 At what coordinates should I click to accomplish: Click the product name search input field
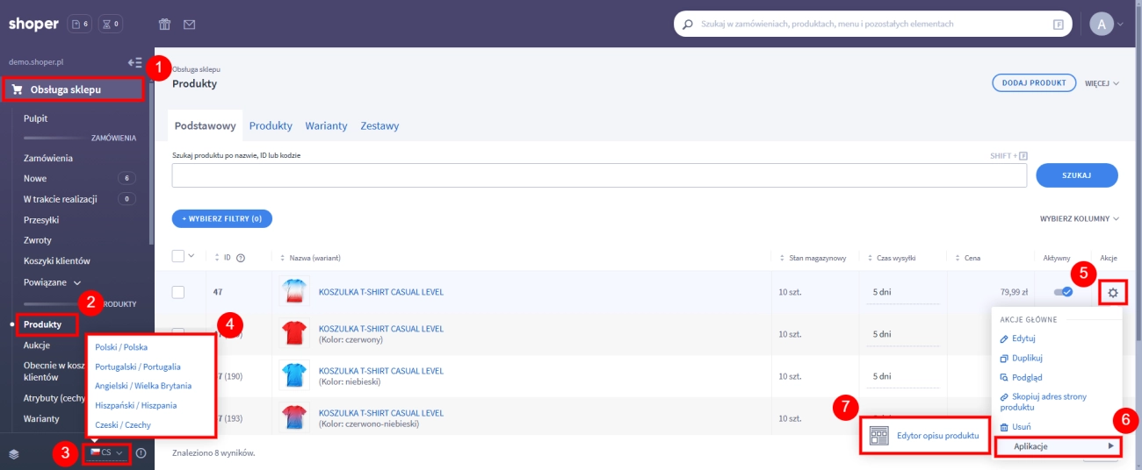coord(599,175)
